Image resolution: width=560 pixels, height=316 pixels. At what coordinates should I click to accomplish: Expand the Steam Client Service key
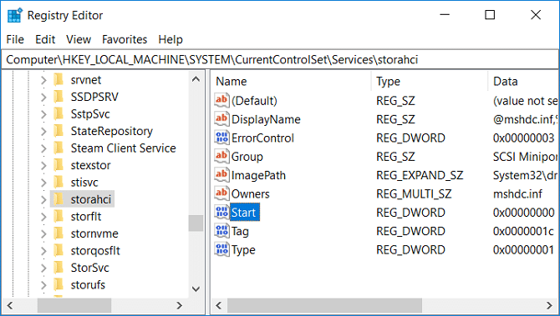click(x=43, y=148)
